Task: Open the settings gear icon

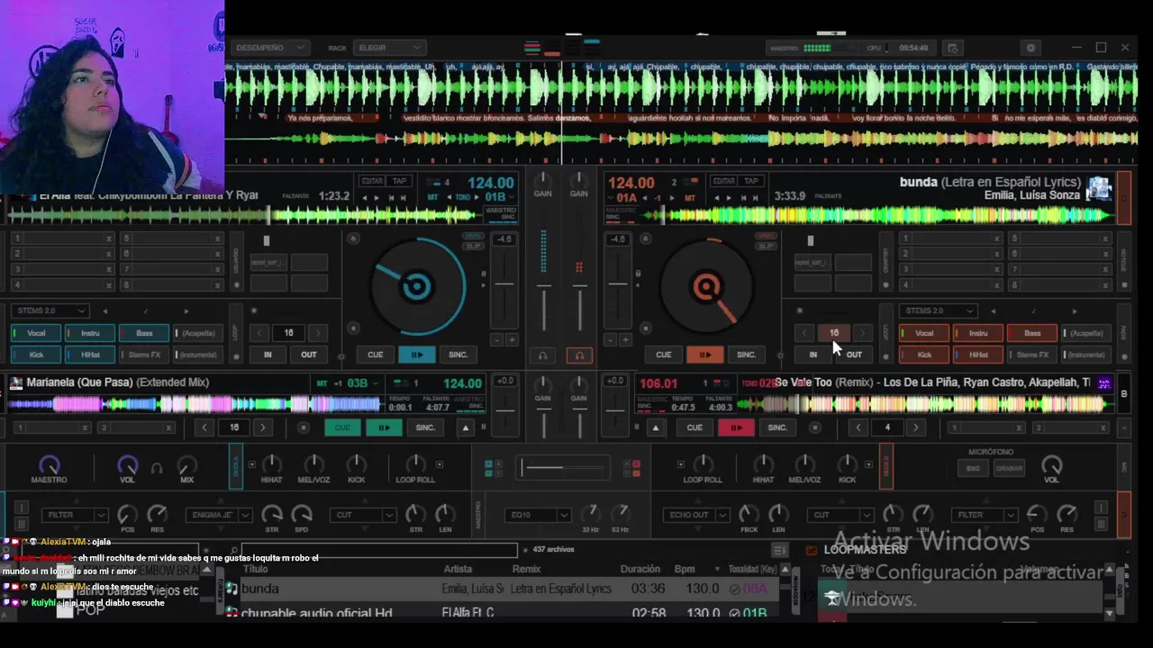Action: [x=1030, y=48]
